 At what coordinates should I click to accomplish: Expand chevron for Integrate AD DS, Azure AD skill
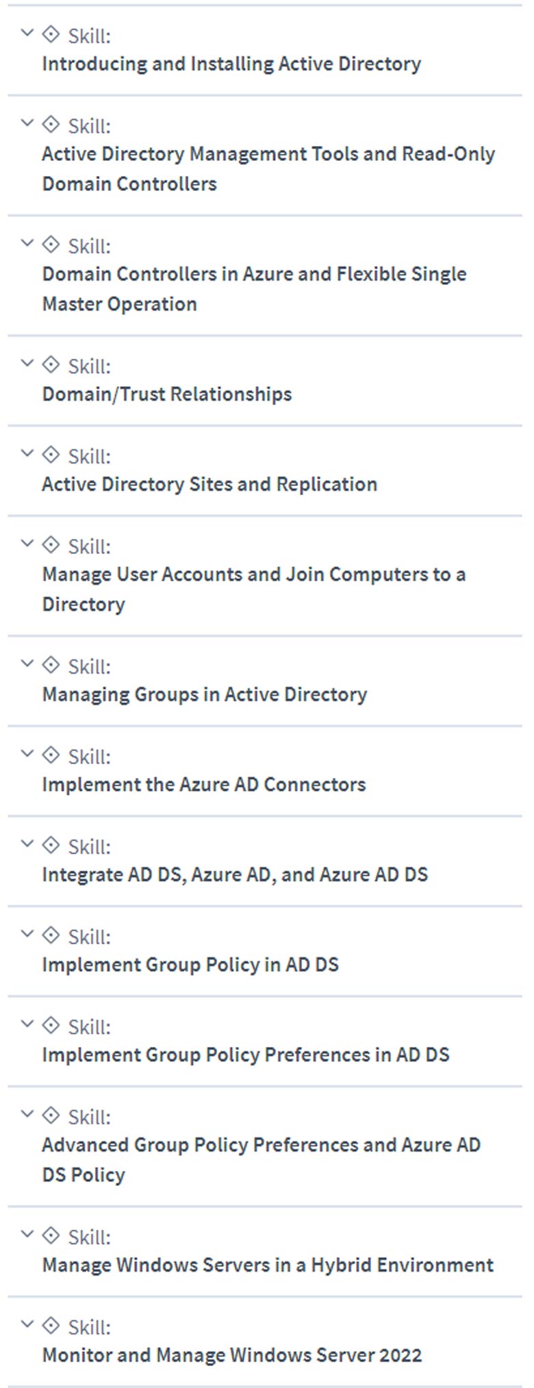(x=27, y=843)
